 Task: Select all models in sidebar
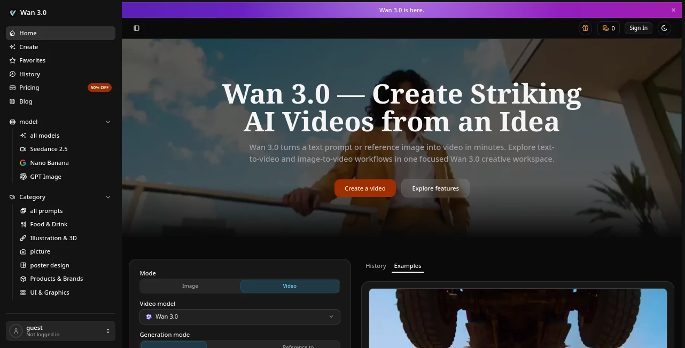(x=66, y=136)
